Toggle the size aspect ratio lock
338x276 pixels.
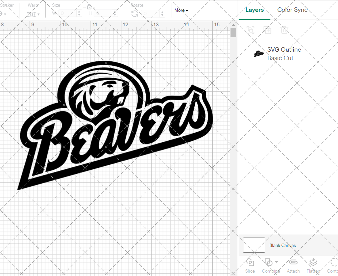89,6
